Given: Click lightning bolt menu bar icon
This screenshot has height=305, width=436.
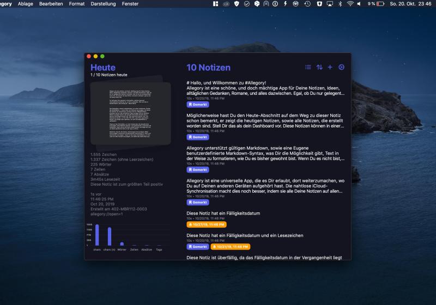Looking at the screenshot, I should pyautogui.click(x=285, y=4).
